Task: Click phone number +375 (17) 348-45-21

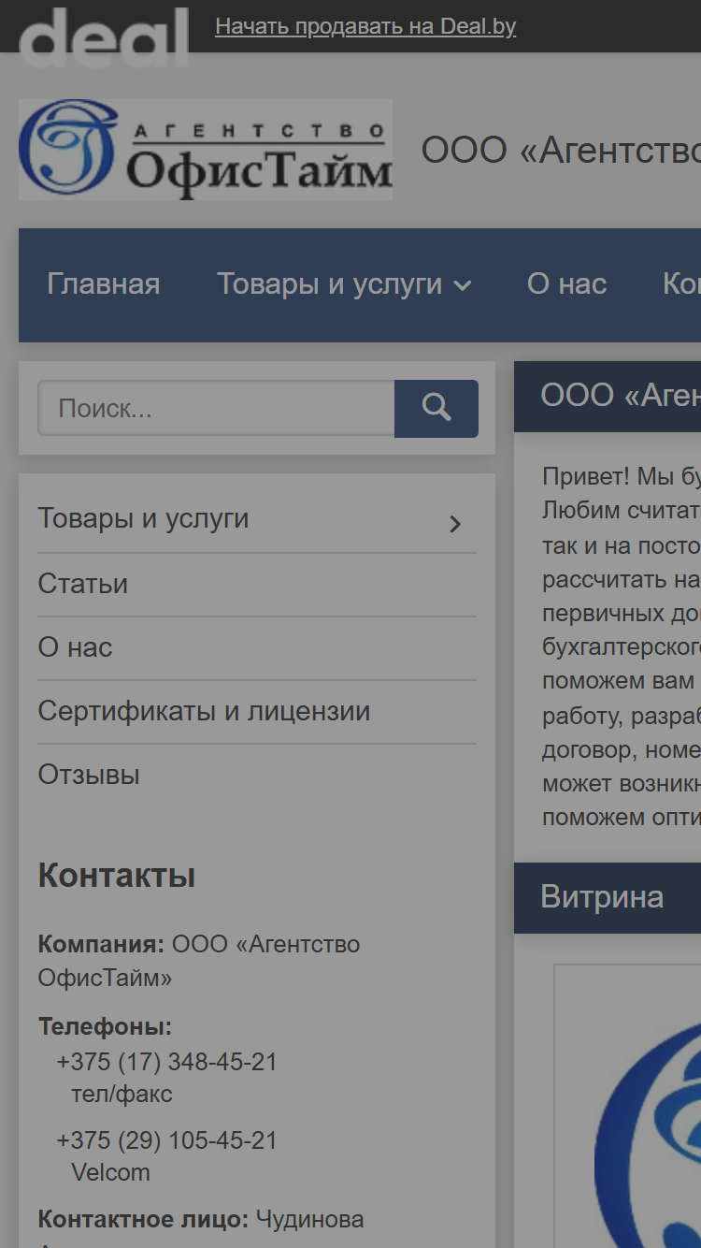Action: (x=166, y=1062)
